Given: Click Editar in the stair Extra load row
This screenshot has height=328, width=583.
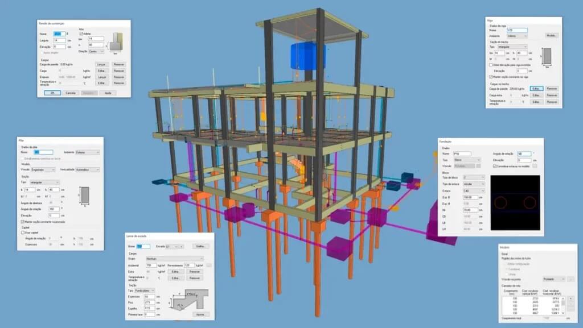Looking at the screenshot, I should (176, 272).
